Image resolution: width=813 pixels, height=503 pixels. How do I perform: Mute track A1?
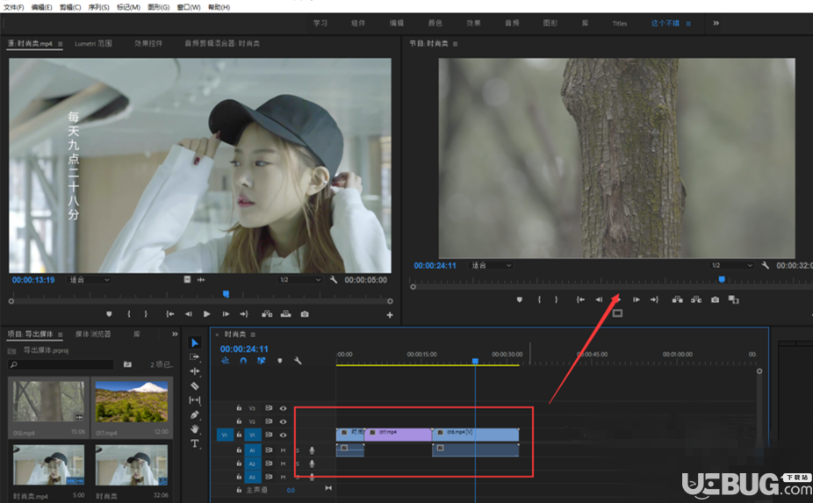(283, 450)
